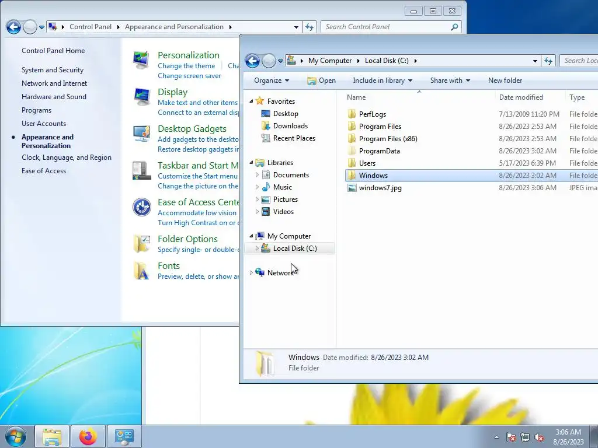The height and width of the screenshot is (448, 598).
Task: Open Windows Explorer from the taskbar
Action: tap(52, 436)
